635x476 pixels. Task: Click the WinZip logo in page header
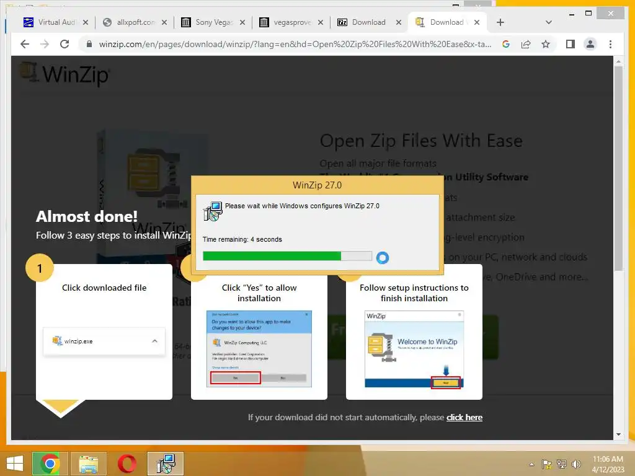[64, 74]
